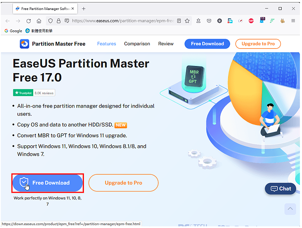Image resolution: width=302 pixels, height=228 pixels.
Task: Open the brown animal extension icon
Action: pos(282,21)
